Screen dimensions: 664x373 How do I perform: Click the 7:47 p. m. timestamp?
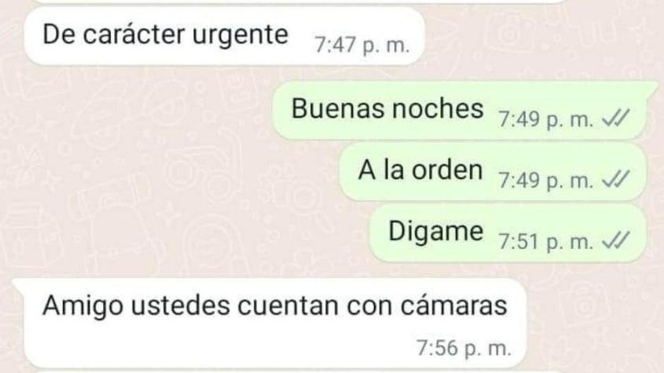tap(362, 45)
